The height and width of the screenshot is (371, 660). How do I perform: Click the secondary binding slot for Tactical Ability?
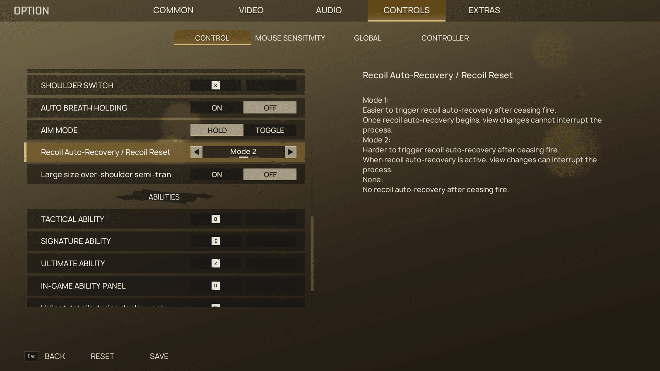271,219
